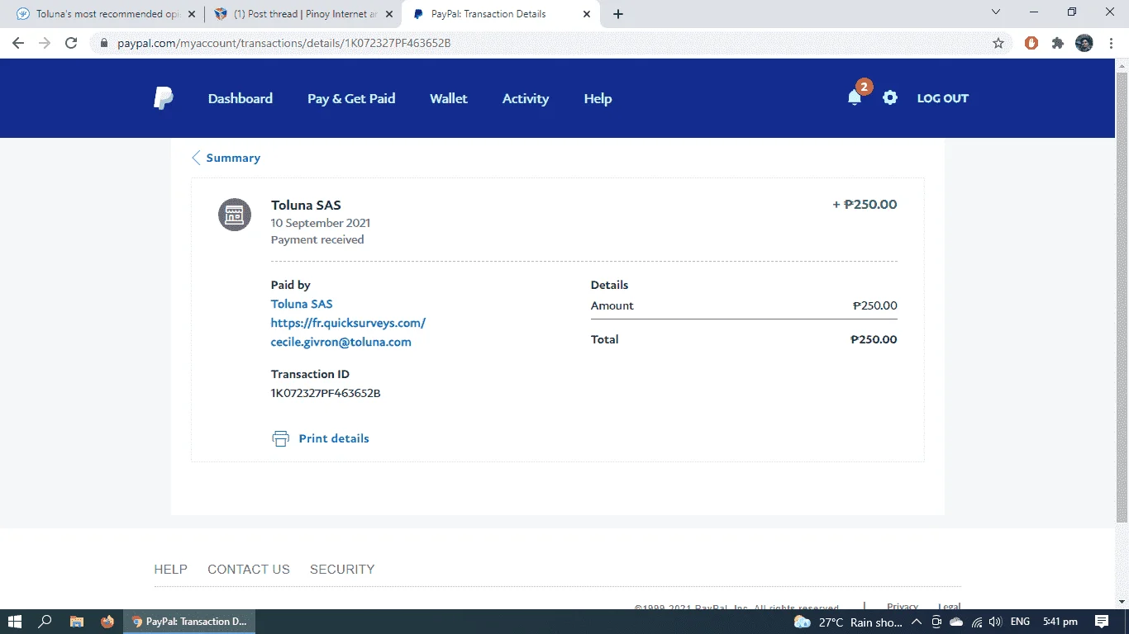Open Windows taskbar search
Screen dimensions: 1129x634
pyautogui.click(x=45, y=622)
